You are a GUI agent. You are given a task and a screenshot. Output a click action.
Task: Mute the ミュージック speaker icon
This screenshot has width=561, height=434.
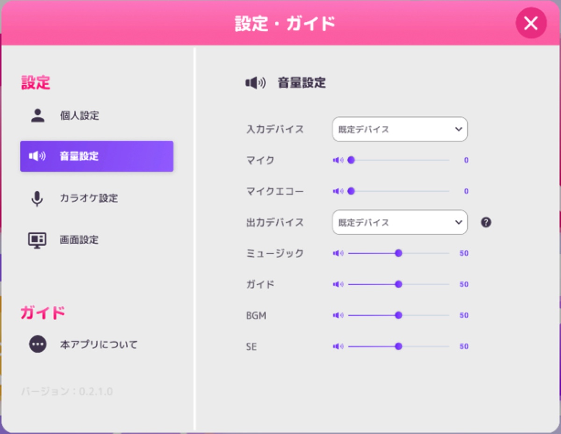[x=338, y=253]
